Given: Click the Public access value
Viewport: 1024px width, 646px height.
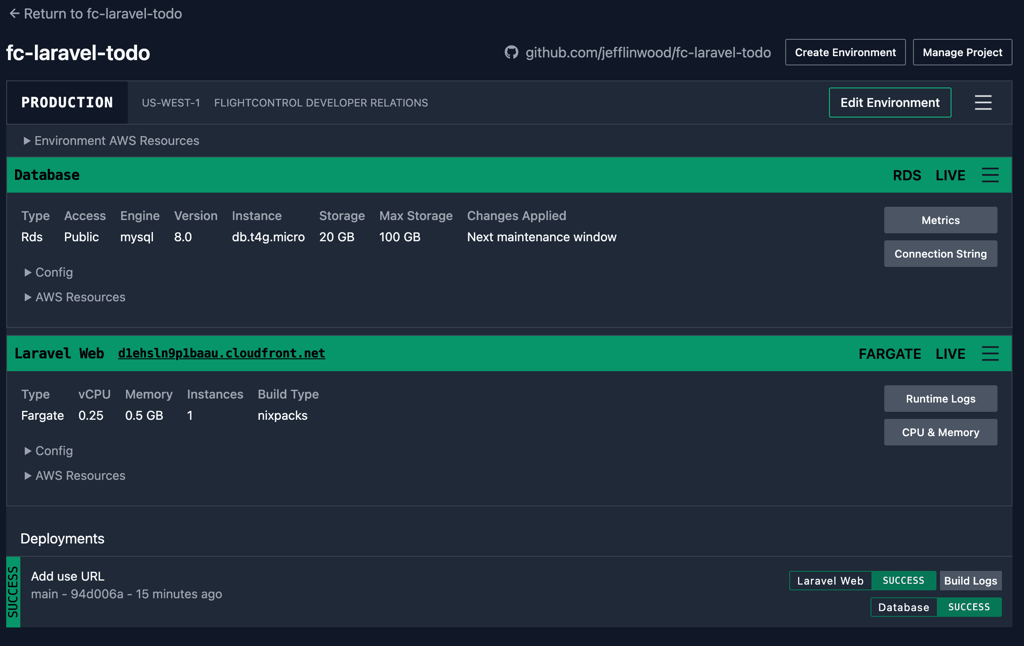Looking at the screenshot, I should [81, 237].
